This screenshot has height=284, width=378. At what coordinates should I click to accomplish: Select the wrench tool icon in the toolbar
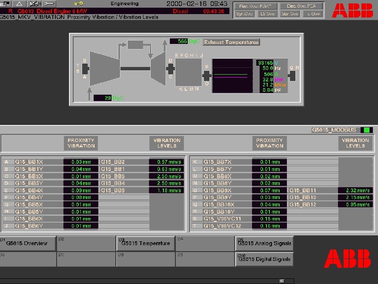coord(48,4)
